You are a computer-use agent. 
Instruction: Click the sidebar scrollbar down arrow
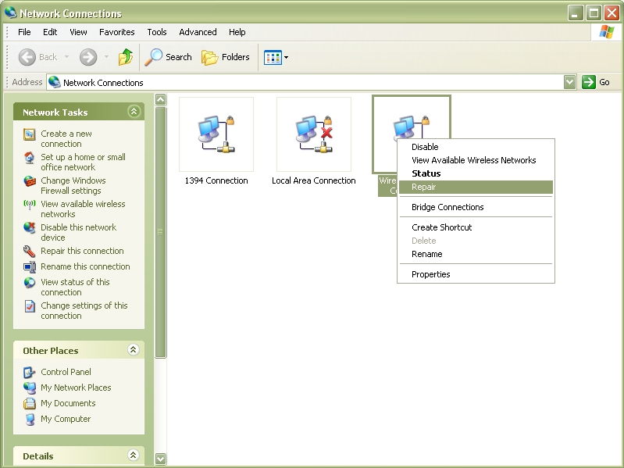pyautogui.click(x=161, y=459)
